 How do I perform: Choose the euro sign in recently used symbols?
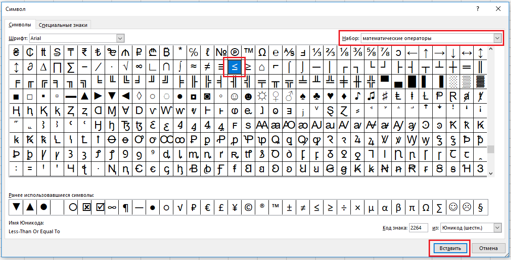[x=207, y=207]
